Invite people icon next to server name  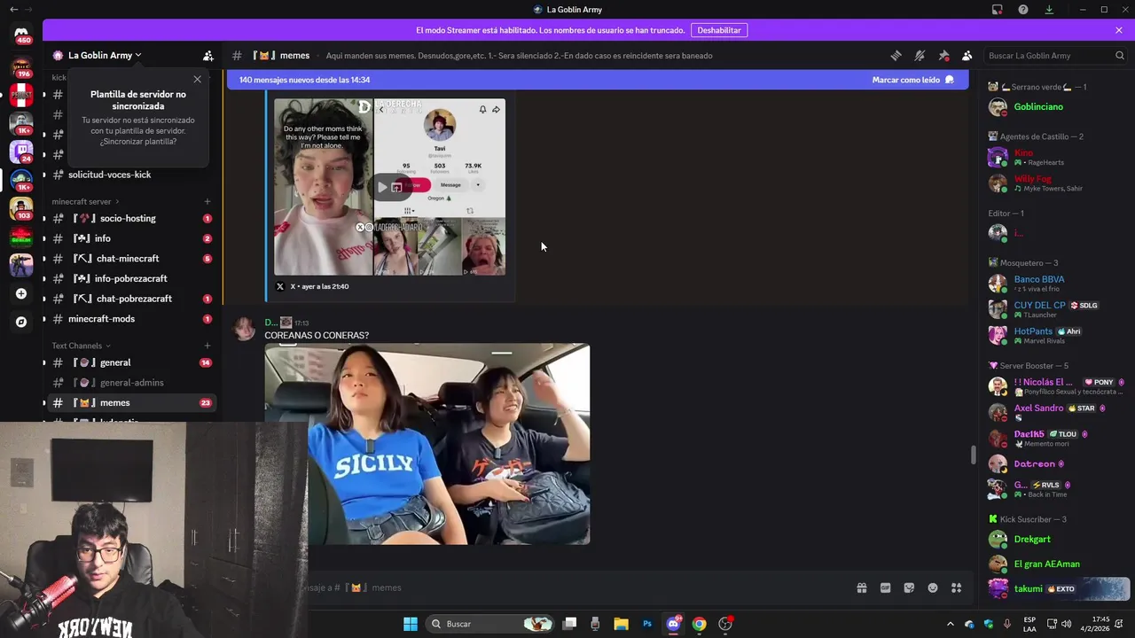207,55
